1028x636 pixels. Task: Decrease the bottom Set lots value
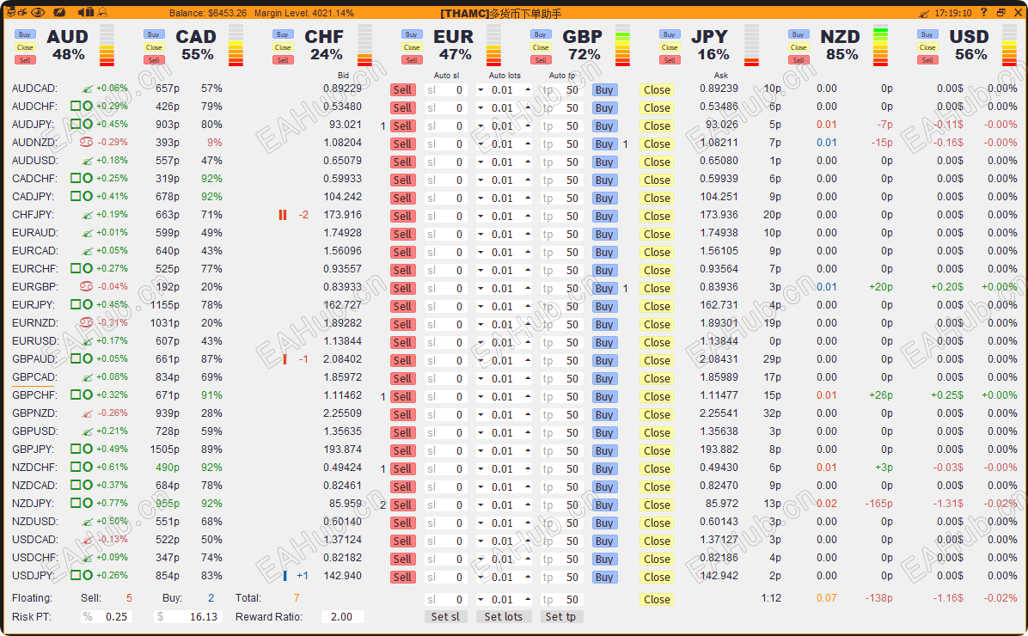coord(480,600)
